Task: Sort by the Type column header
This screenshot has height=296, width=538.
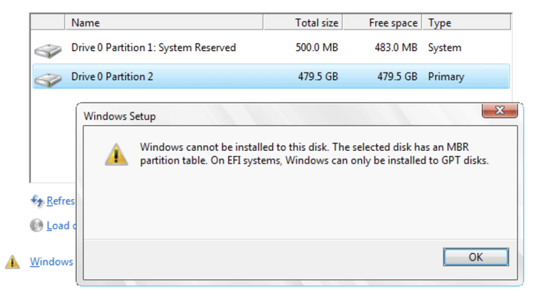Action: (466, 23)
